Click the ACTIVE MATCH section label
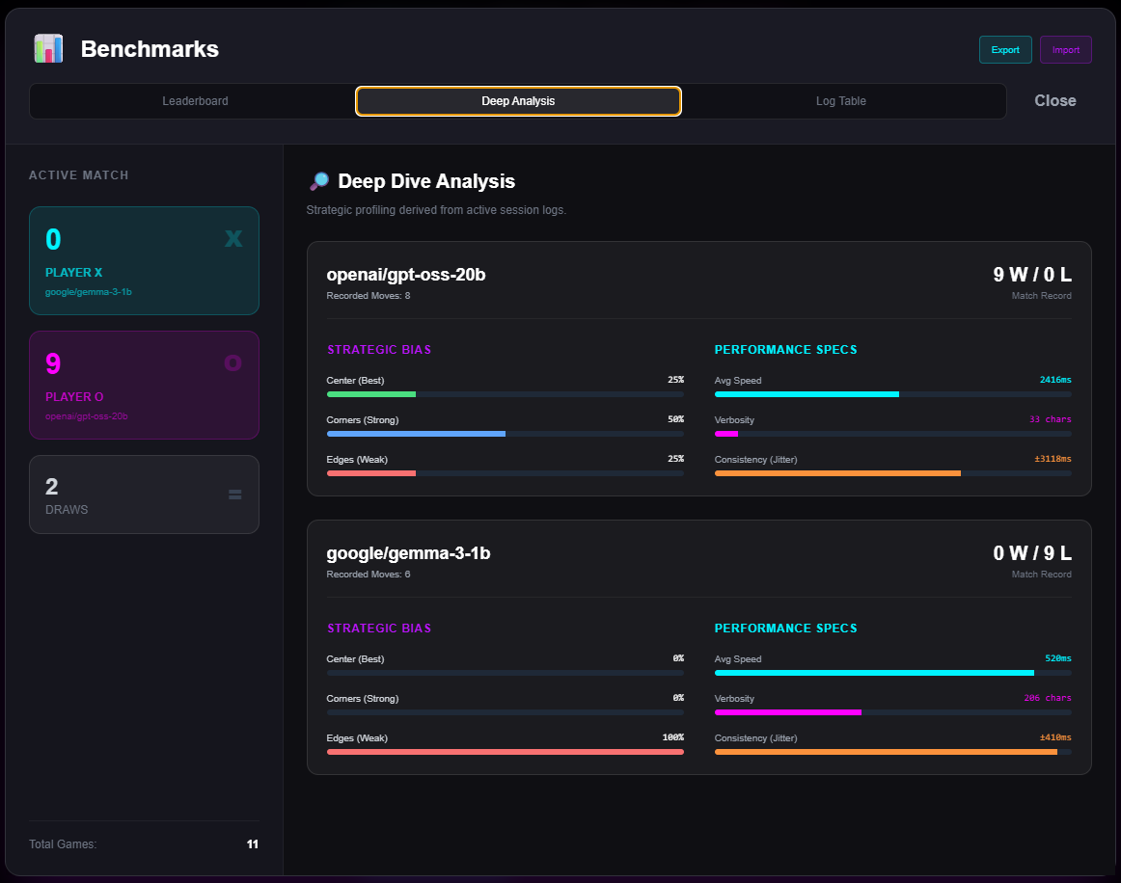 pos(79,175)
